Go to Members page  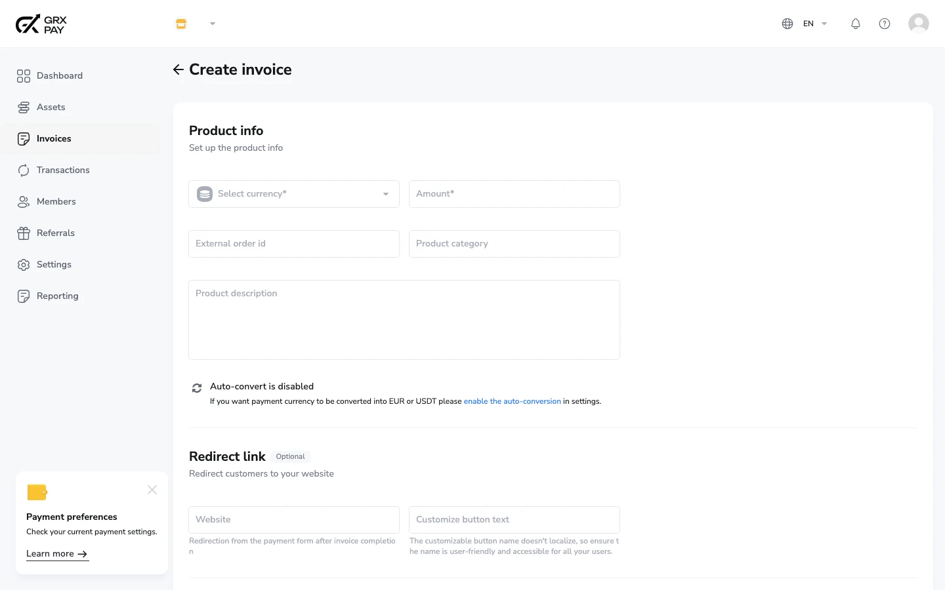(x=80, y=202)
